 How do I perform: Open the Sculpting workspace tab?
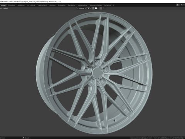tap(21, 5)
